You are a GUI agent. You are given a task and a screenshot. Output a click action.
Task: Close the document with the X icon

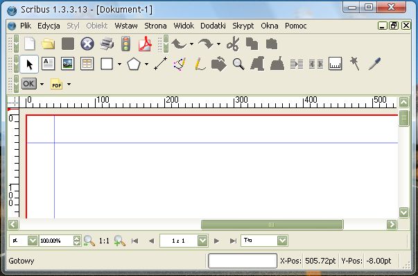87,44
